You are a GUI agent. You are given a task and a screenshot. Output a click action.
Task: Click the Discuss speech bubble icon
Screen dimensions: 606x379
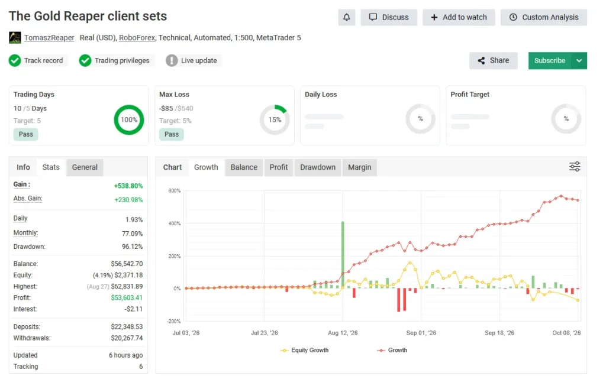click(x=373, y=17)
